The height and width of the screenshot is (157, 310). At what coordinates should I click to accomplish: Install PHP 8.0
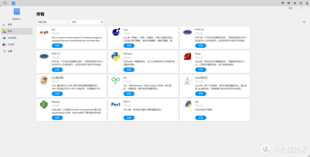(200, 46)
